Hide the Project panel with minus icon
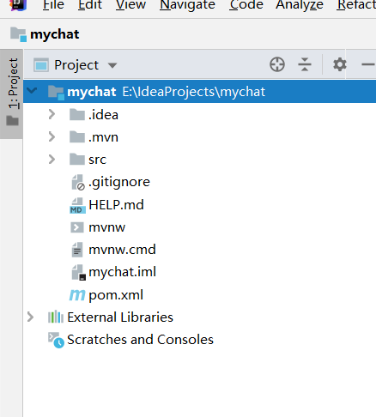Screen dimensions: 376x417 (368, 64)
